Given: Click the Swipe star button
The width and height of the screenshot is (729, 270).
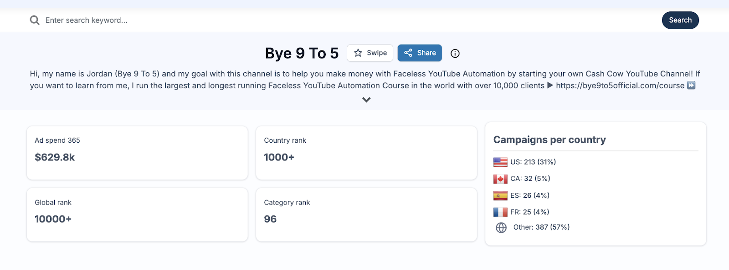Looking at the screenshot, I should point(370,53).
